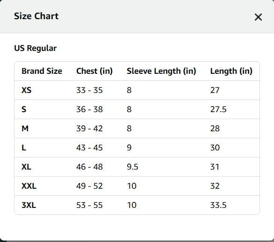Screen dimensions: 274x242
Task: Click the Sleeve Length (in) header
Action: pyautogui.click(x=161, y=71)
